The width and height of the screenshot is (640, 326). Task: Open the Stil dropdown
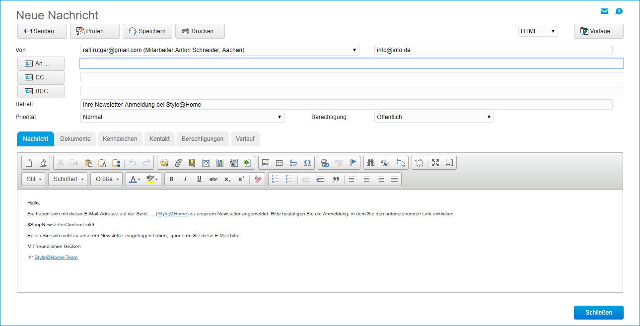[x=33, y=179]
